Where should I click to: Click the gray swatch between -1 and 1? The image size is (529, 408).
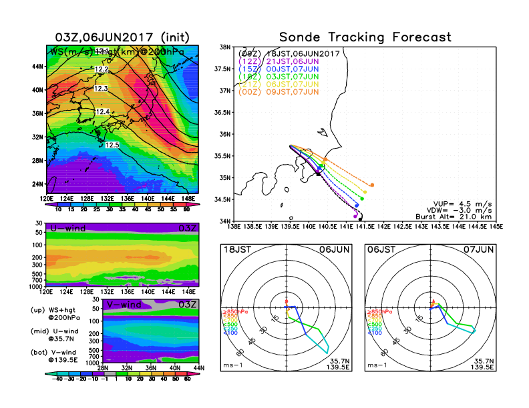pyautogui.click(x=110, y=373)
